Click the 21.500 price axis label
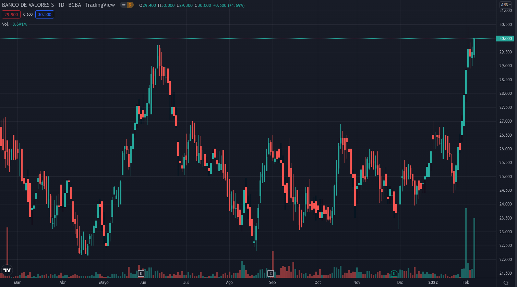The width and height of the screenshot is (517, 287). (506, 273)
